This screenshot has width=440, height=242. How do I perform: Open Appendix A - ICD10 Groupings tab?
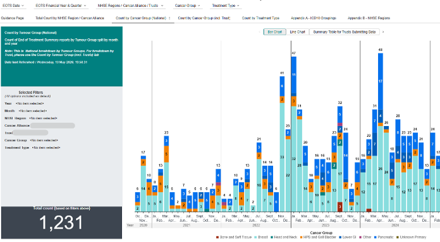[314, 18]
